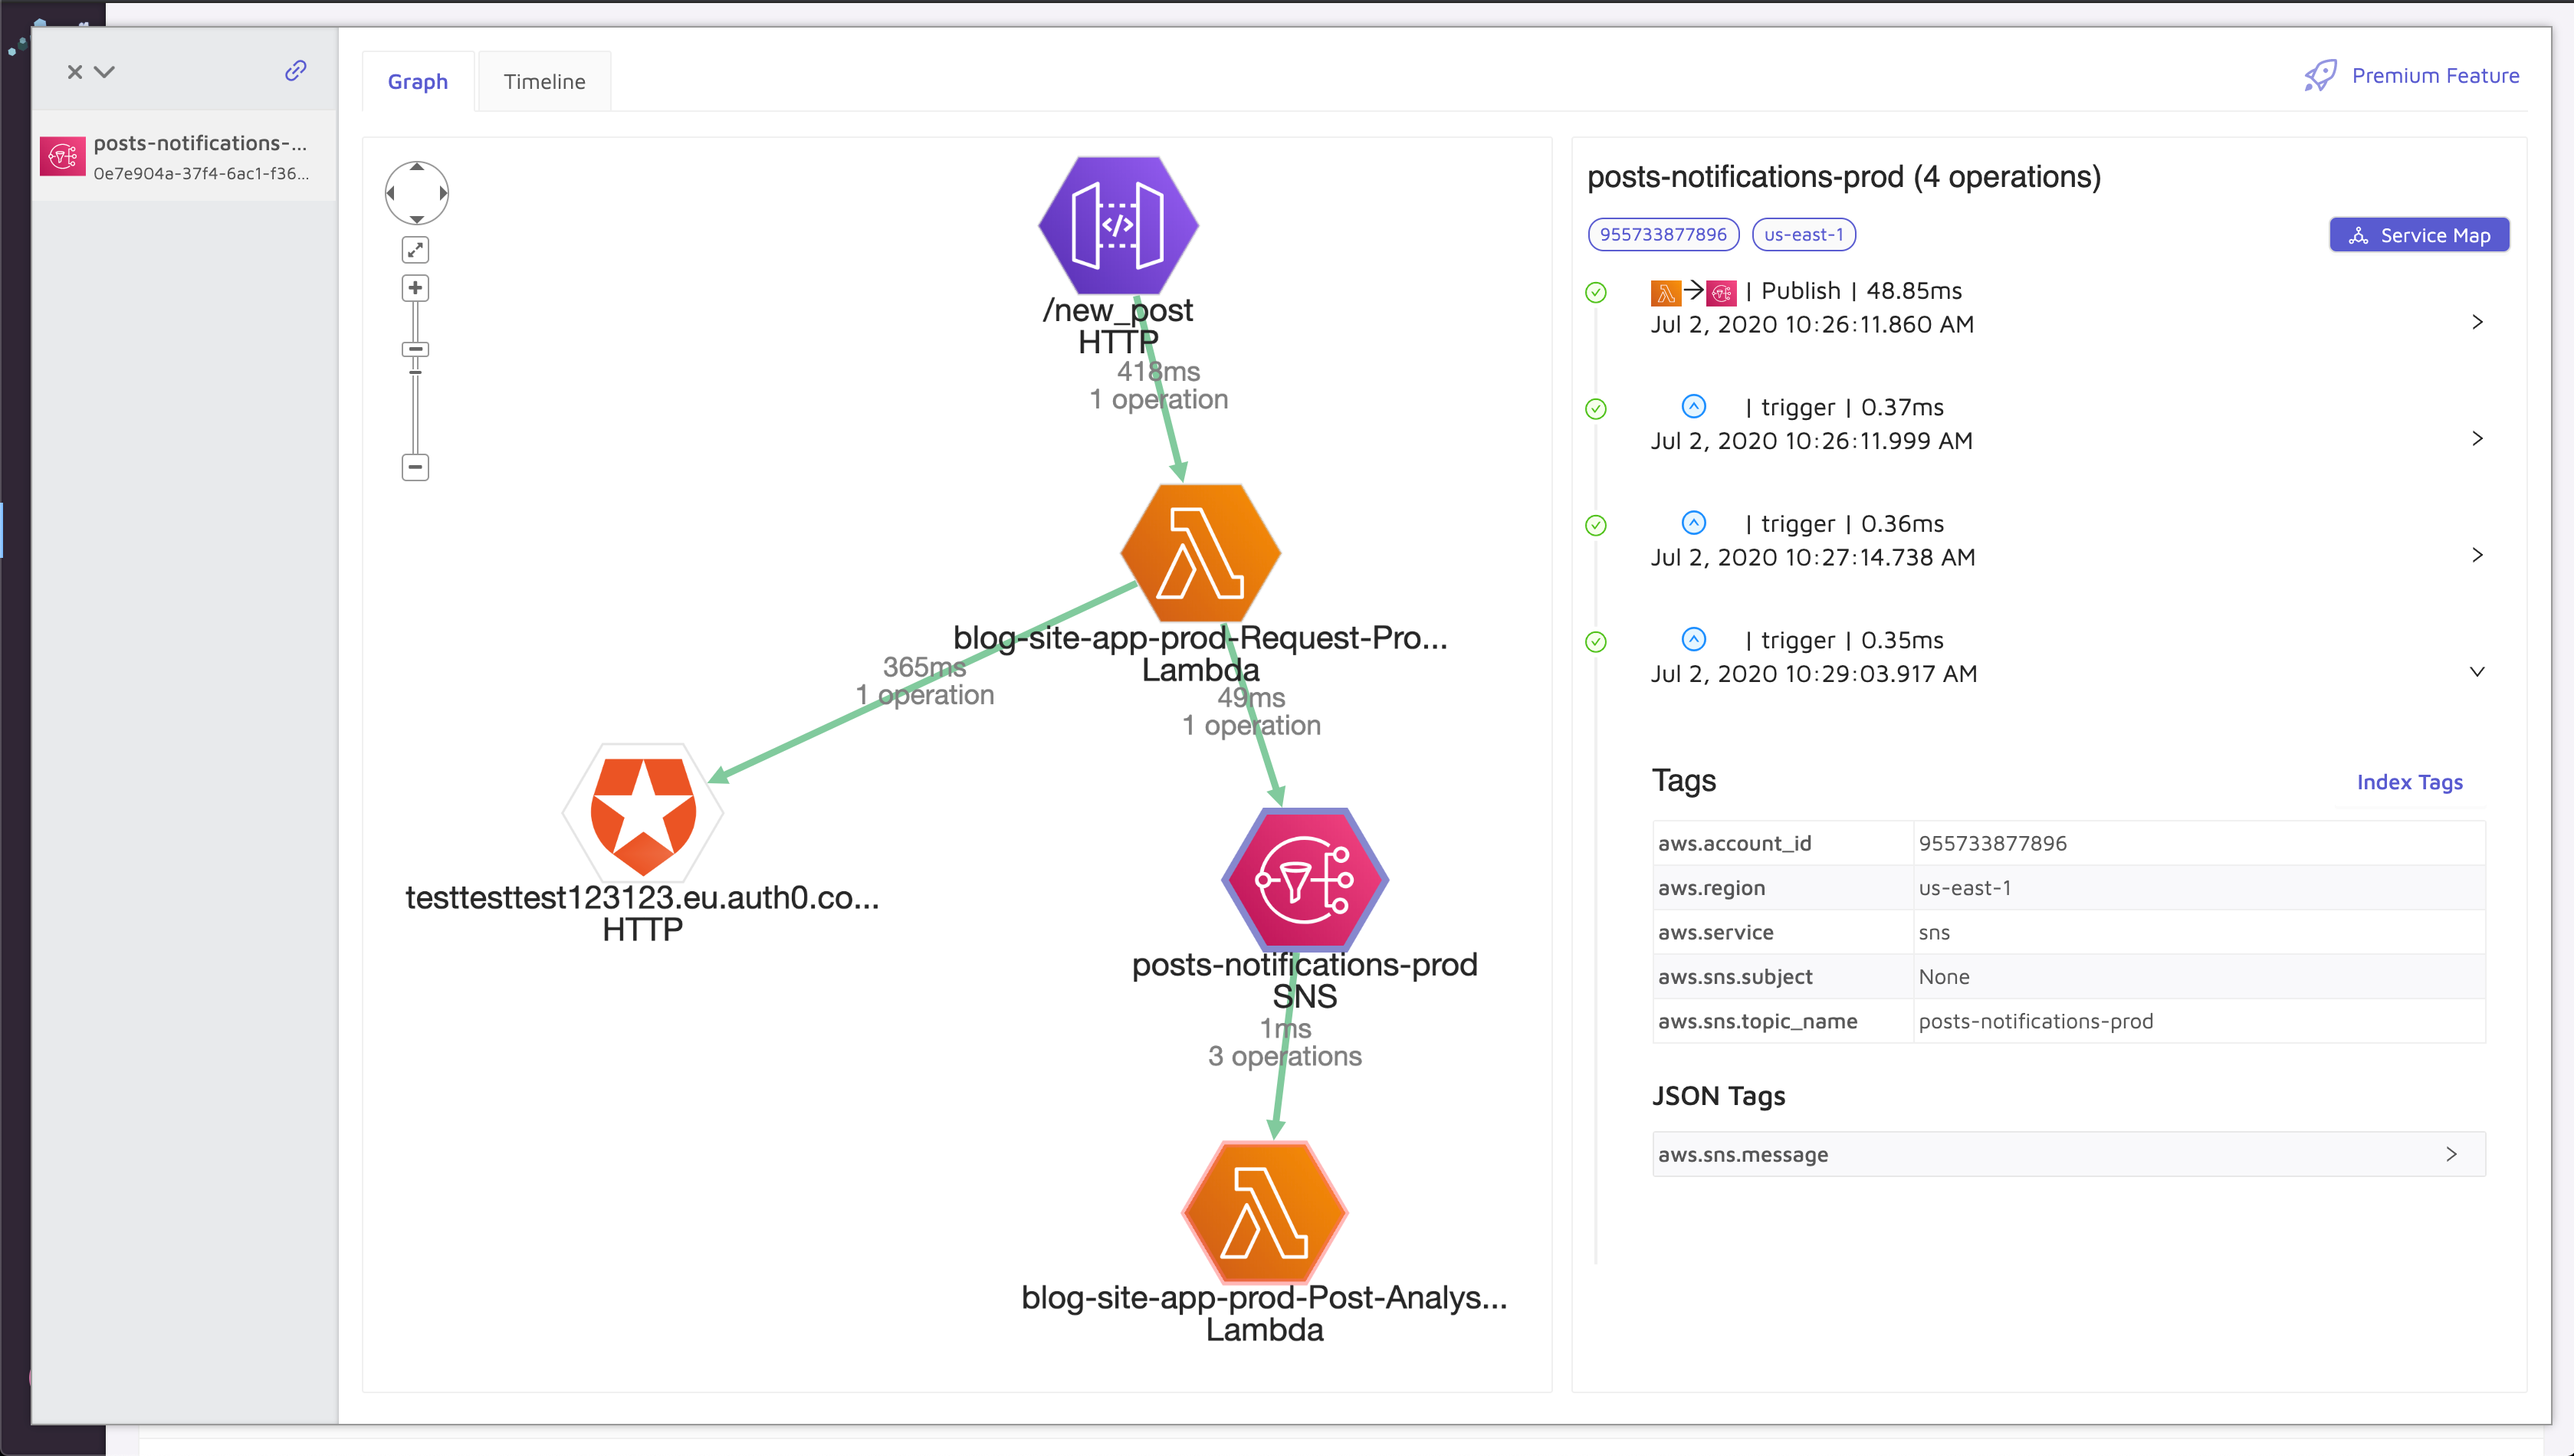Click the 418ms edge label

point(1158,385)
